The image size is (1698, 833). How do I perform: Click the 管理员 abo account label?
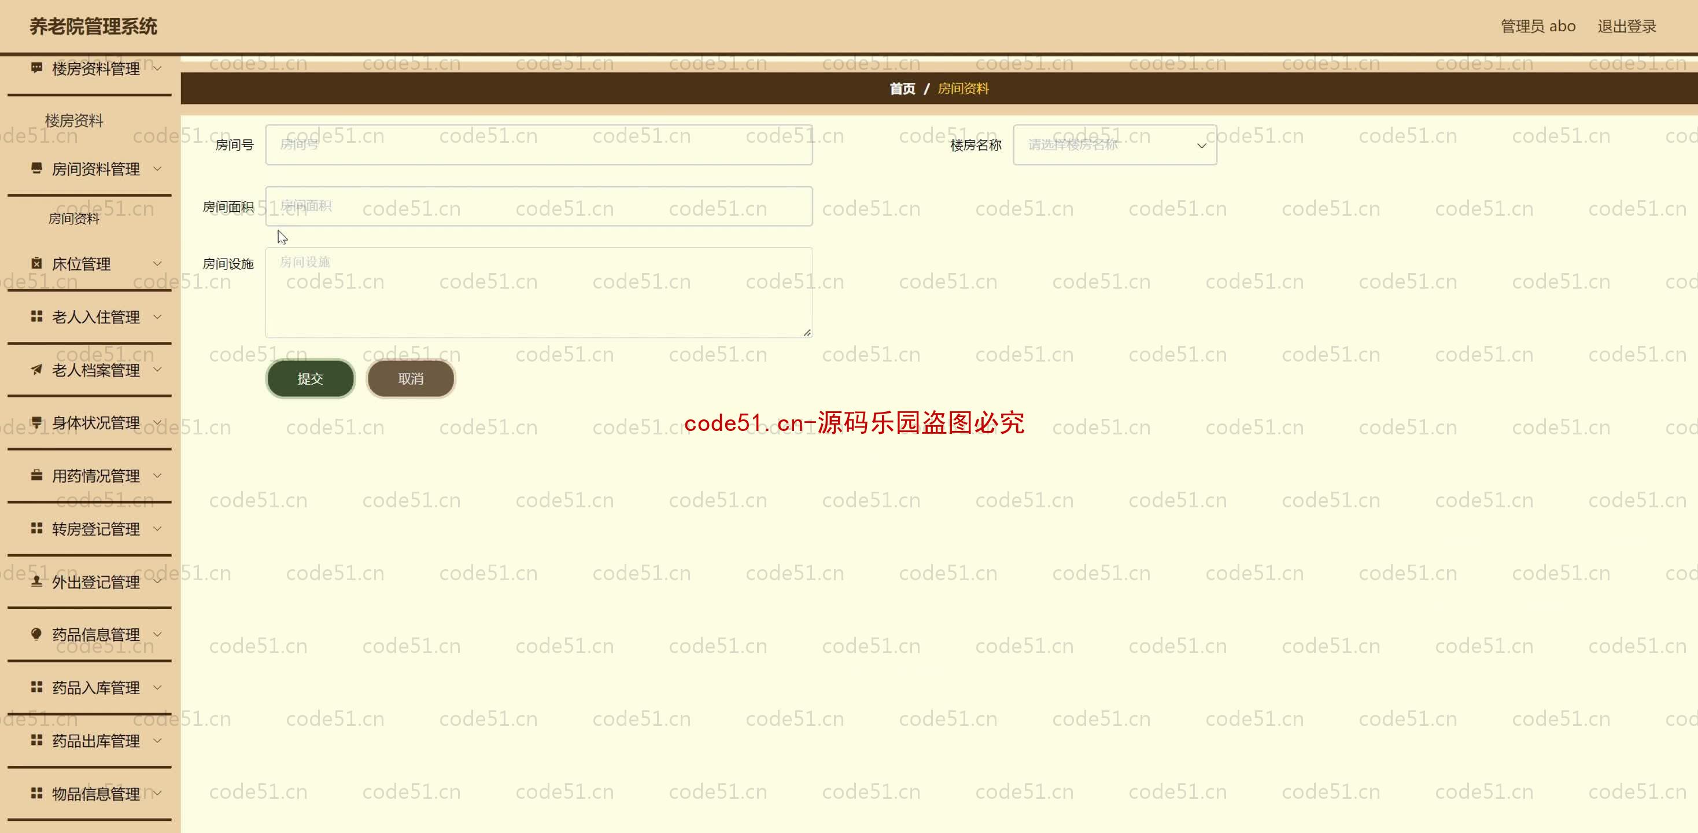(1538, 27)
